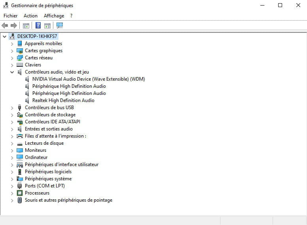Select the DESKTOP-1KHKFS7 computer node
This screenshot has height=225, width=307.
pyautogui.click(x=37, y=36)
